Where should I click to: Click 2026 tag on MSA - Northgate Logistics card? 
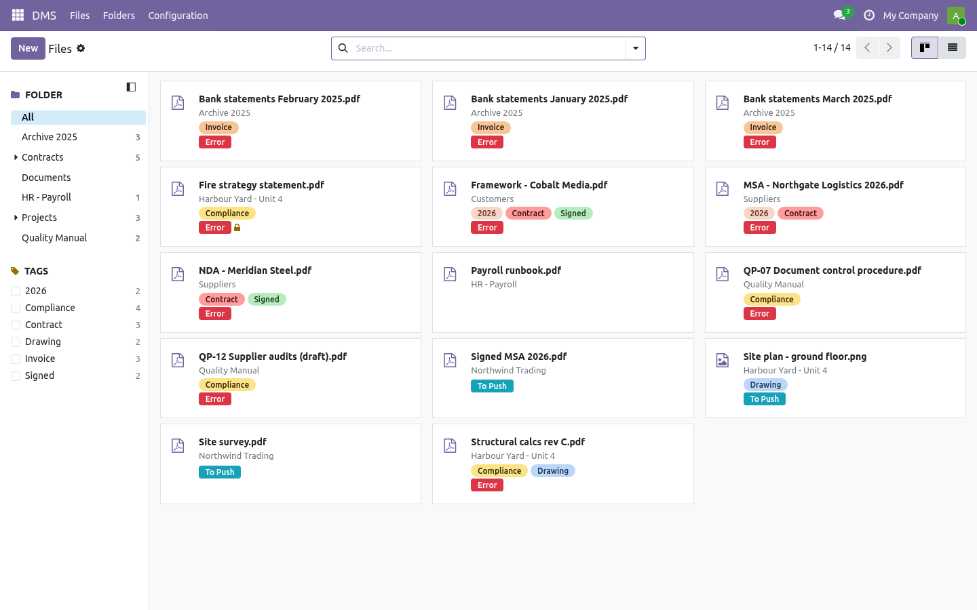(x=759, y=213)
